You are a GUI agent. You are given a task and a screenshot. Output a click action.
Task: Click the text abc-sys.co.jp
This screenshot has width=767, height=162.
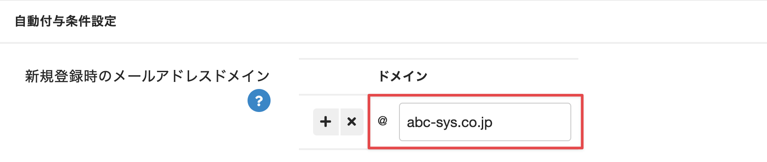[449, 123]
